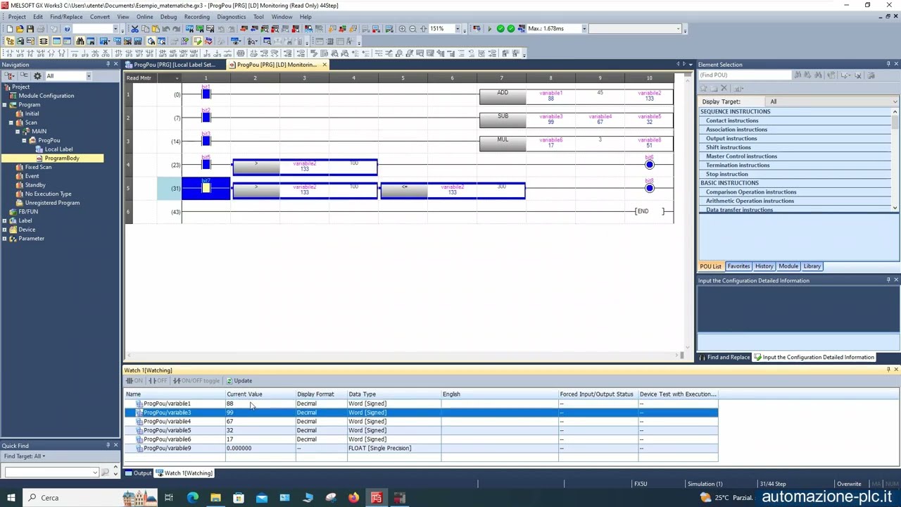Open the Diagnostics menu
The width and height of the screenshot is (901, 507).
click(x=231, y=17)
